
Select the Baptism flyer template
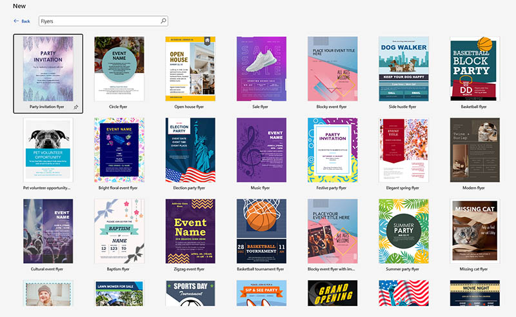[x=119, y=230]
